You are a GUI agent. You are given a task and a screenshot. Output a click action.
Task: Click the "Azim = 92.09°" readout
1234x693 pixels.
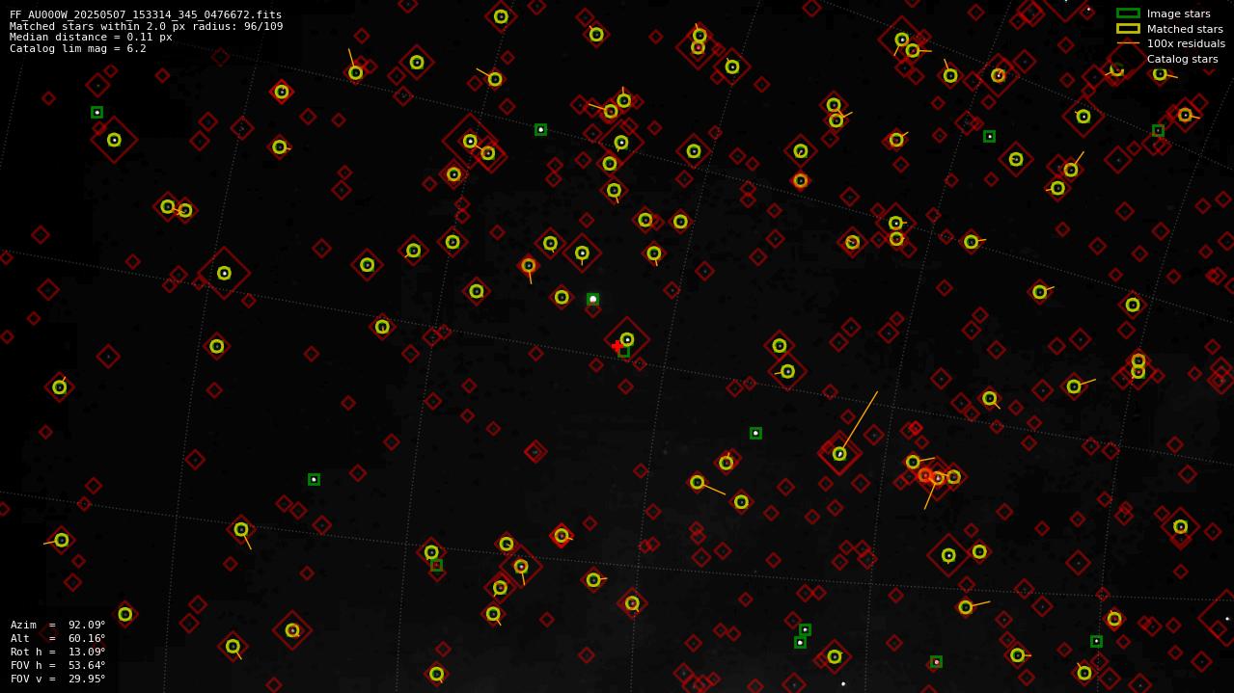(x=58, y=625)
